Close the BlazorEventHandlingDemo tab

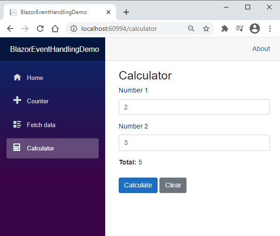pyautogui.click(x=108, y=12)
